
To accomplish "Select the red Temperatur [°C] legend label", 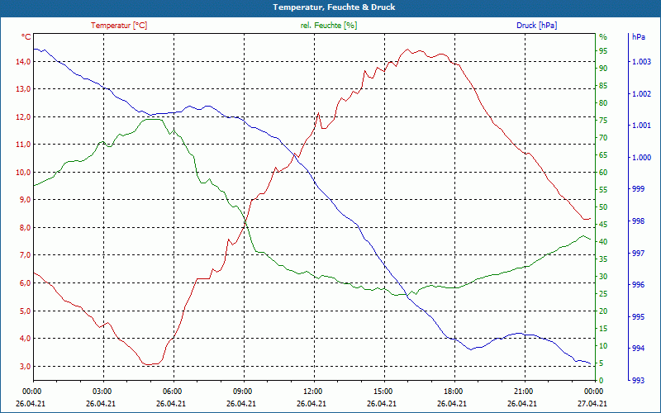I will click(119, 26).
